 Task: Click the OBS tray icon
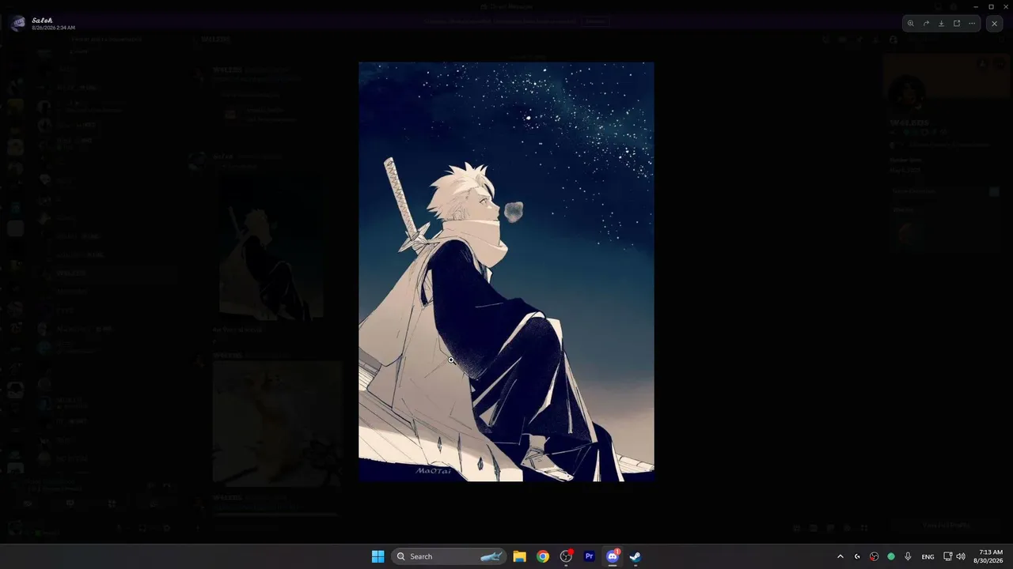click(x=874, y=556)
